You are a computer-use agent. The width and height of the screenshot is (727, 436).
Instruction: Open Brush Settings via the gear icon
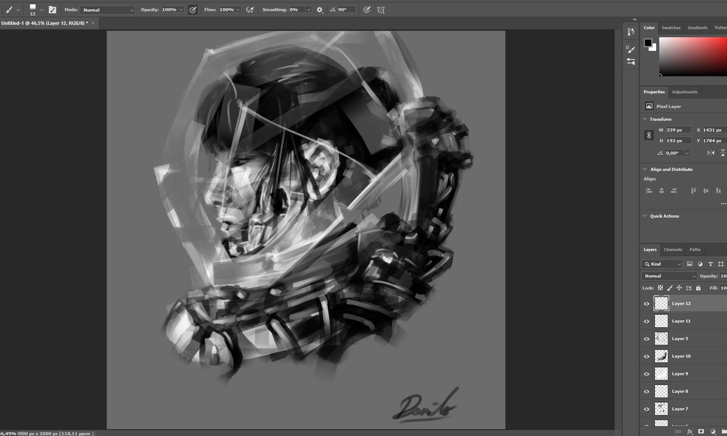pos(319,9)
